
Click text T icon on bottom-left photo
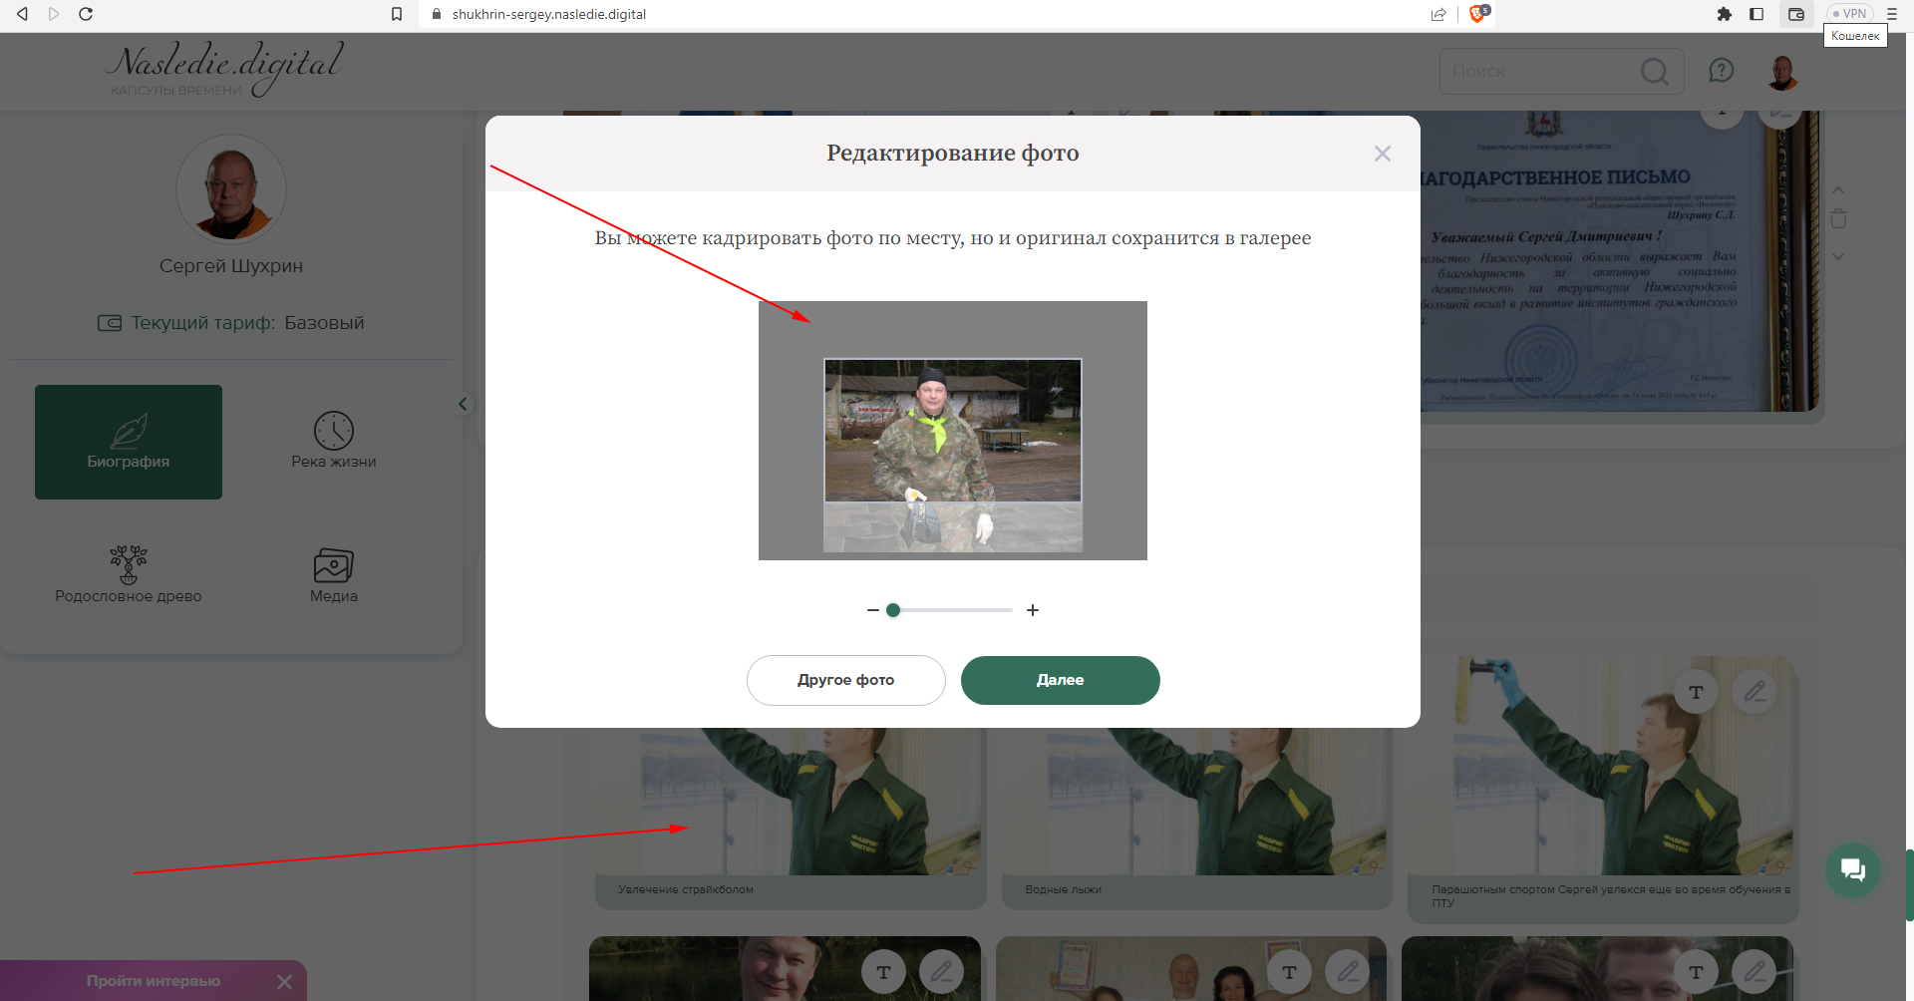coord(883,972)
